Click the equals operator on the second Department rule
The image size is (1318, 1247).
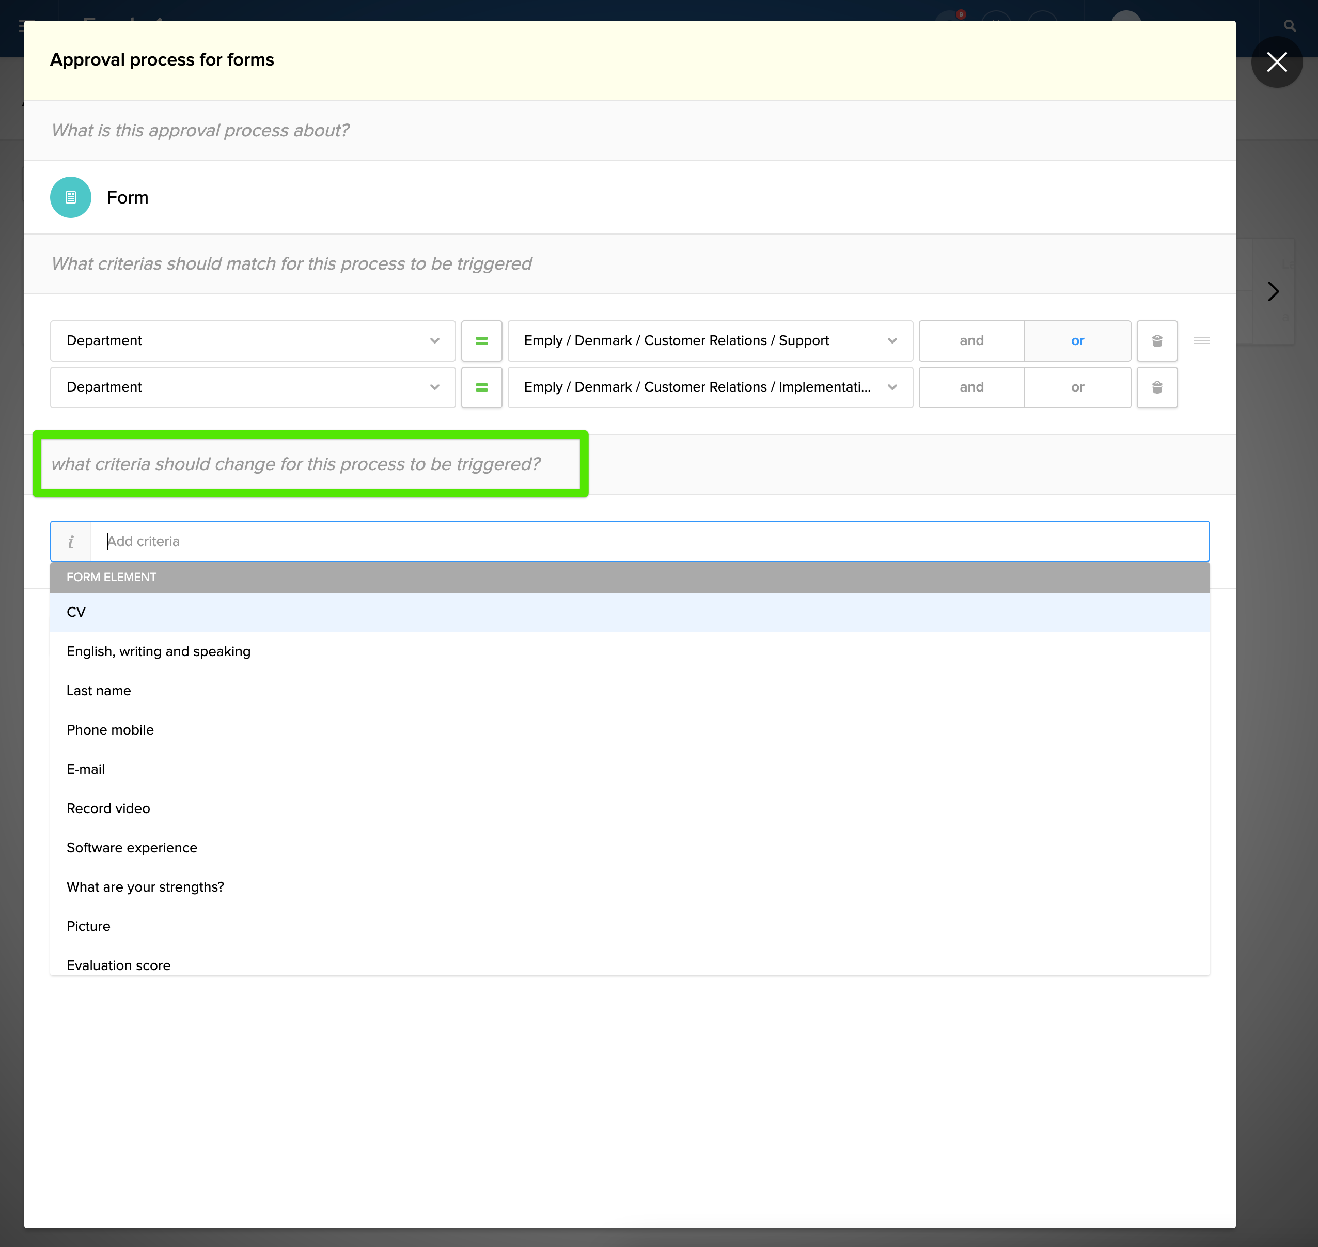point(481,387)
